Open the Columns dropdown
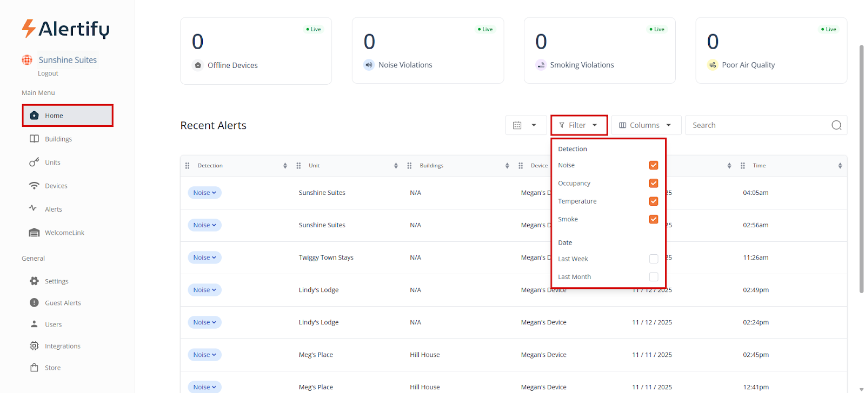 point(645,125)
